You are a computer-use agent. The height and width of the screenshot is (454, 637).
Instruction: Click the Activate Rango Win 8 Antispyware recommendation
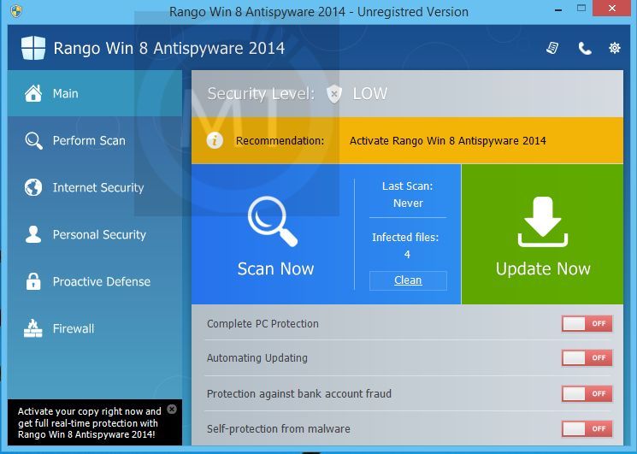tap(448, 141)
